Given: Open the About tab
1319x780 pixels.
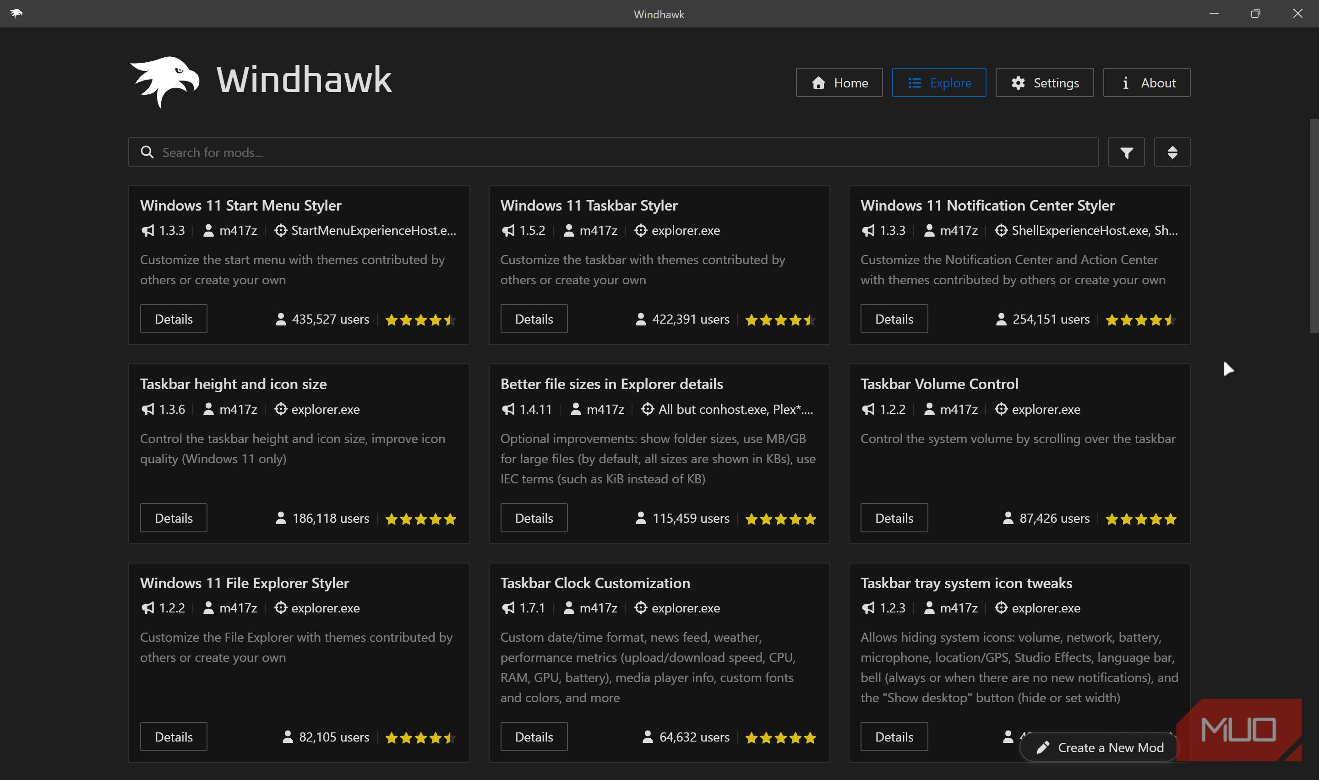Looking at the screenshot, I should tap(1146, 82).
